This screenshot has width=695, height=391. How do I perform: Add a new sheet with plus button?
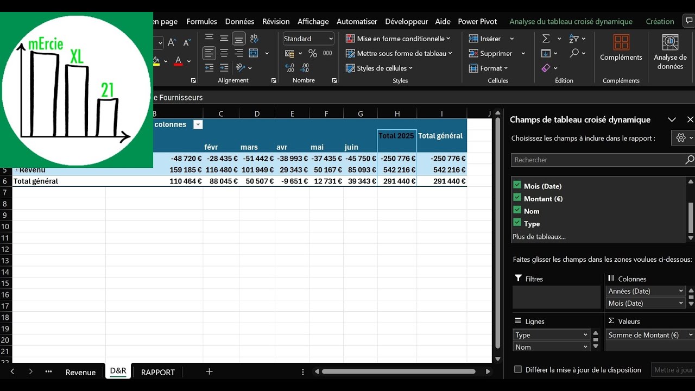tap(209, 371)
